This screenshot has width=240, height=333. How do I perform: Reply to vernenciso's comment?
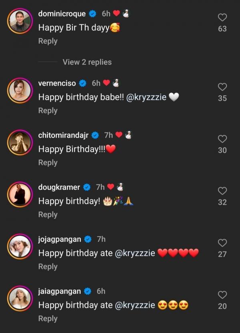(48, 110)
